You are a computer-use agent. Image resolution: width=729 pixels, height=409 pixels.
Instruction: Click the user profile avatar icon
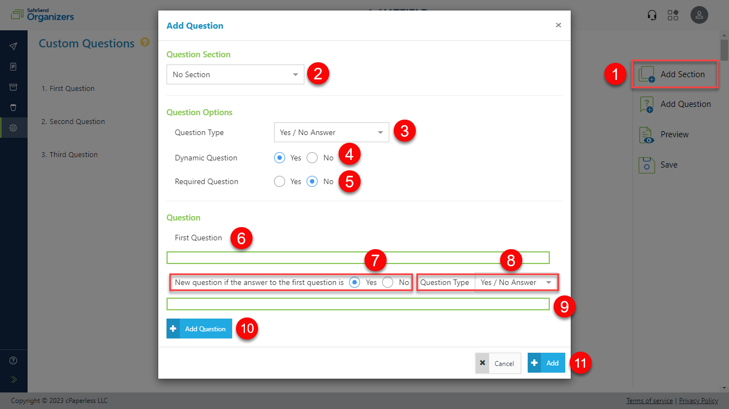pos(699,15)
